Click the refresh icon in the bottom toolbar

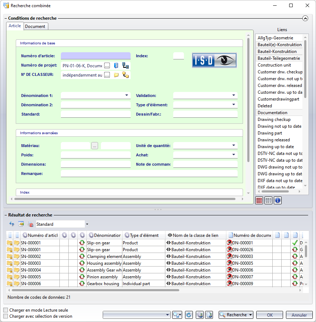(x=189, y=315)
